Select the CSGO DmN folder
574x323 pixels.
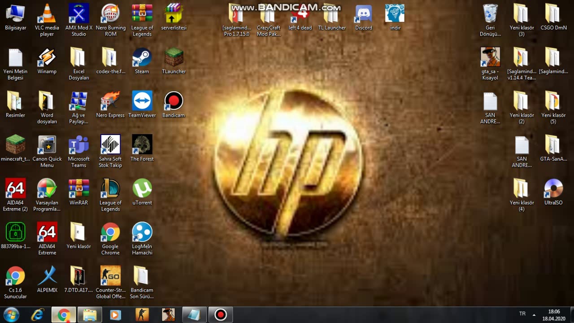point(553,18)
